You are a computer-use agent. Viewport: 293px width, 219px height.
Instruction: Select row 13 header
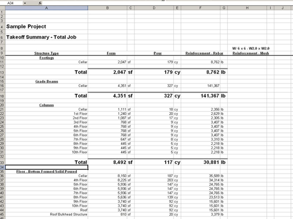[3, 72]
